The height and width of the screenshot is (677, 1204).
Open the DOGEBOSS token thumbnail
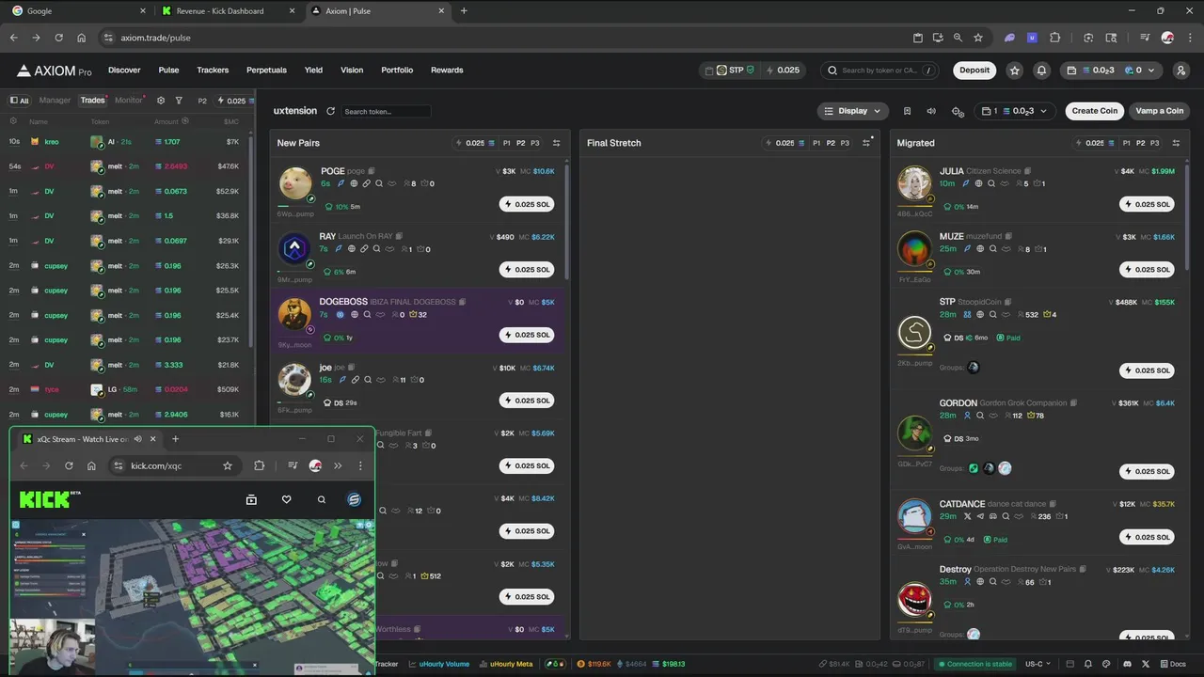[x=295, y=314]
